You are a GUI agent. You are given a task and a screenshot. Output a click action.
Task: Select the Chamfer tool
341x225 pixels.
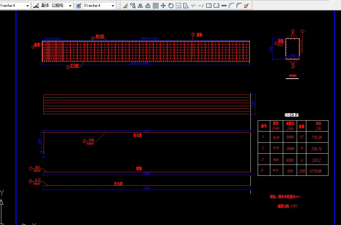(x=231, y=5)
